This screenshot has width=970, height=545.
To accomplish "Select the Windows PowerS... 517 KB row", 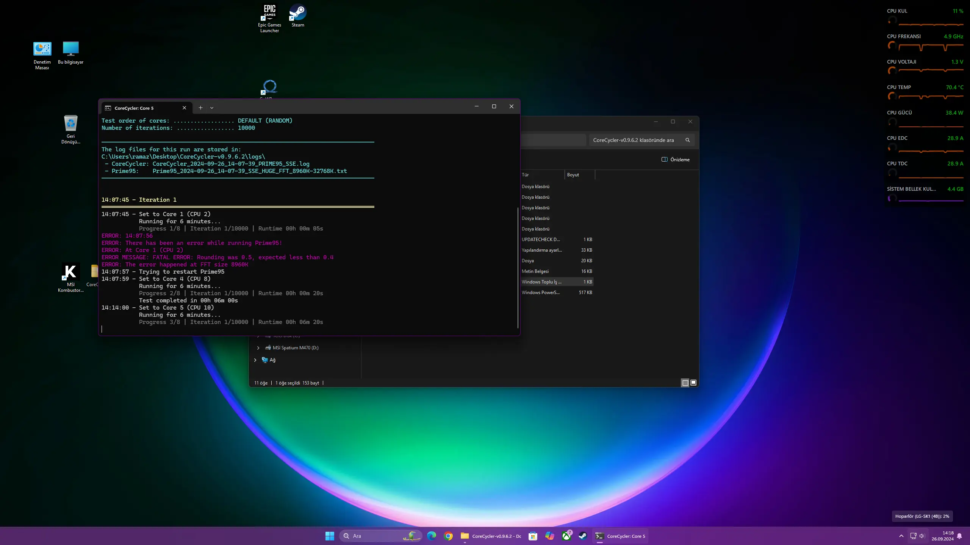I will click(x=557, y=293).
